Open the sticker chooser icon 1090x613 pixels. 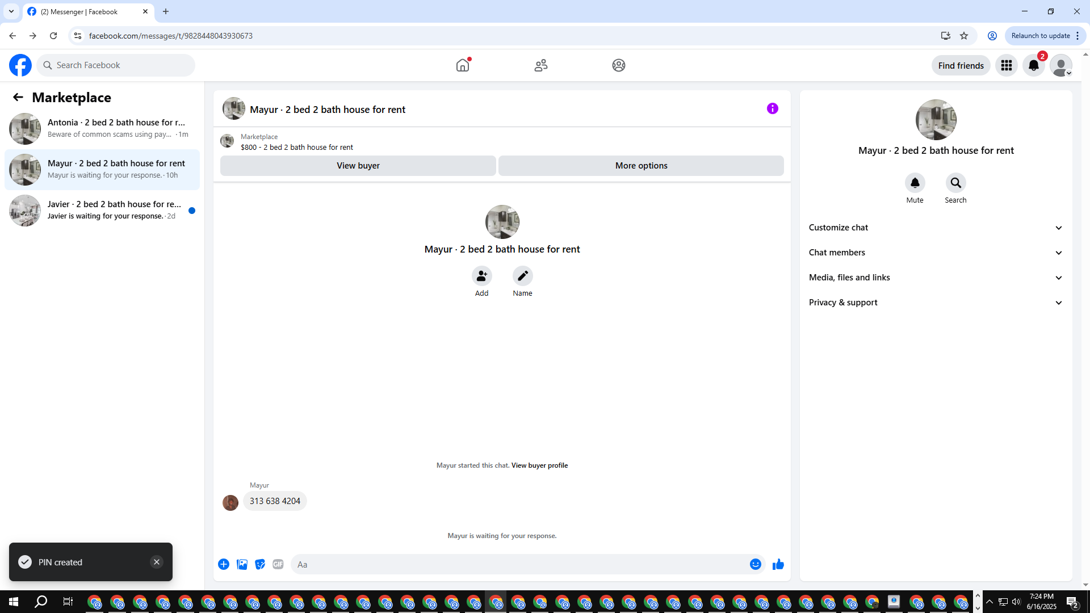click(260, 564)
